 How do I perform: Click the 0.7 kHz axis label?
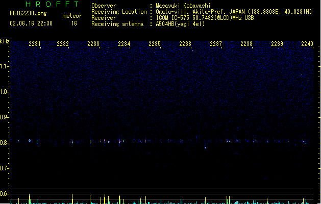point(4,168)
